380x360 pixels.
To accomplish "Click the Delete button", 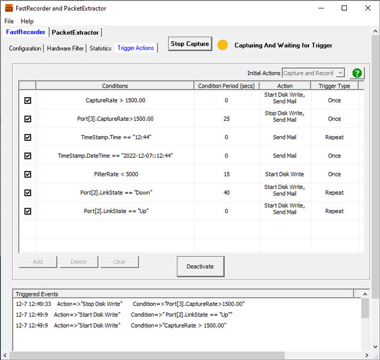I will [79, 262].
